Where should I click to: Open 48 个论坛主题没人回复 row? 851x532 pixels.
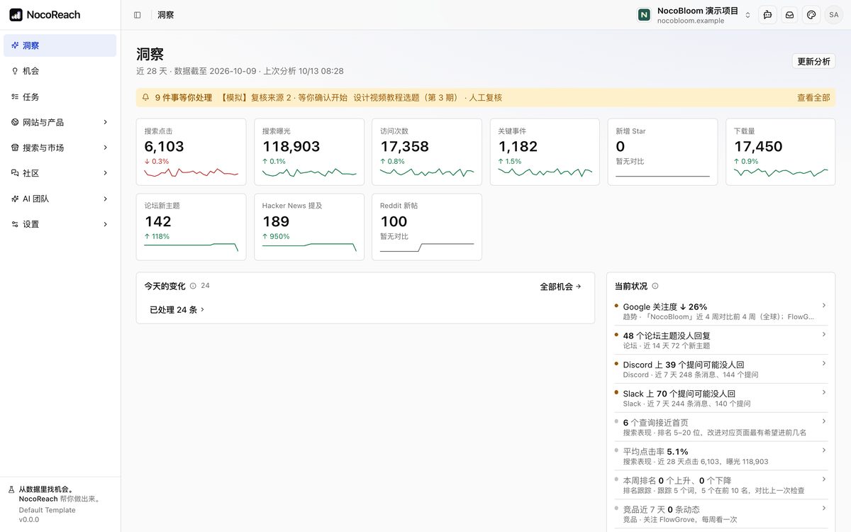[721, 340]
